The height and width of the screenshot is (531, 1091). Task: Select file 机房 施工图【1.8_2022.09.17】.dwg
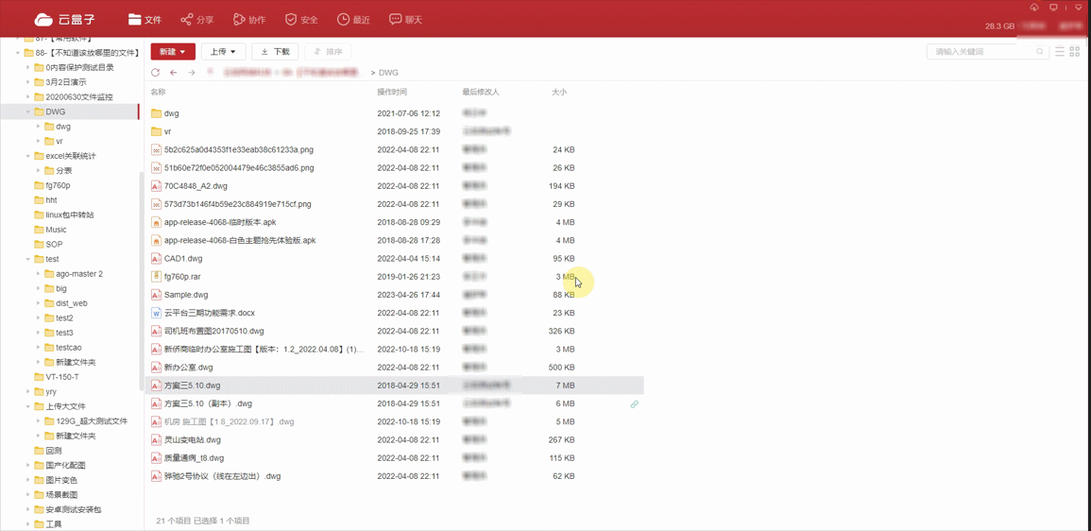click(x=229, y=421)
